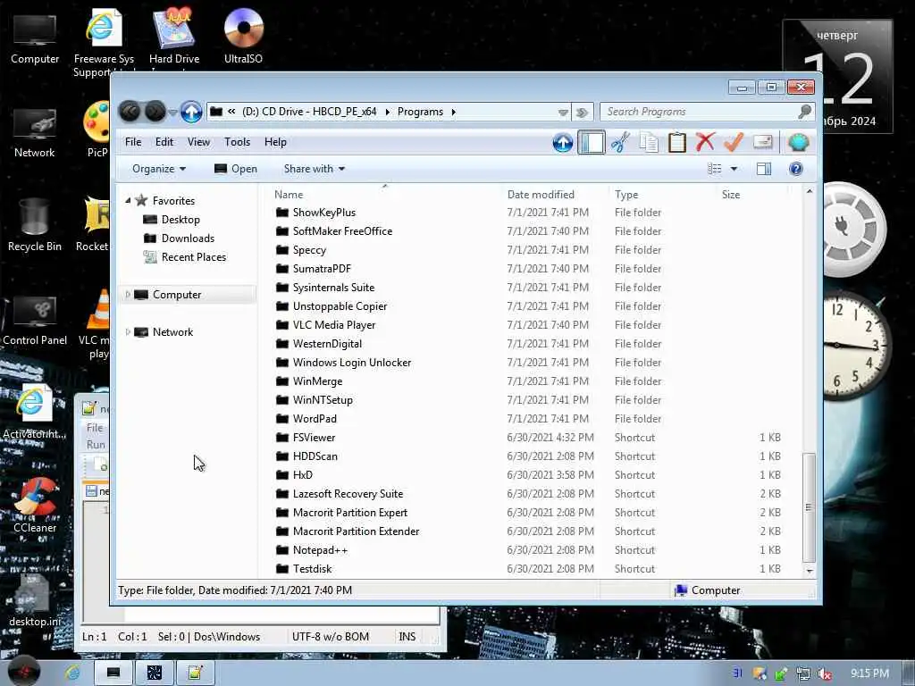Toggle the preview pane button
Screen dimensions: 915x686
(x=763, y=169)
